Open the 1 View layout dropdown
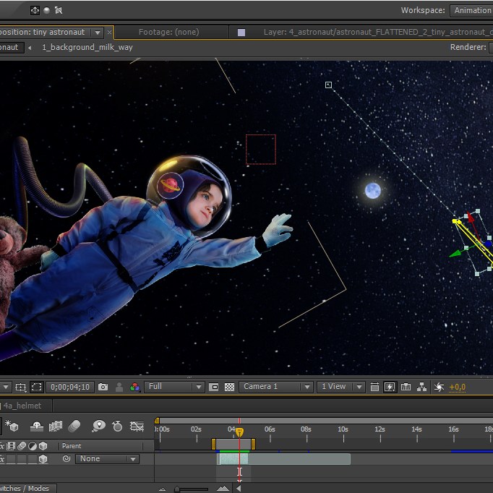Screen dimensions: 493x493 (340, 387)
